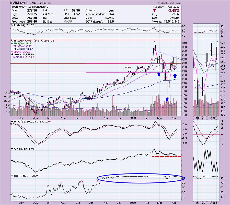Click the Options value 'yes'

(111, 11)
